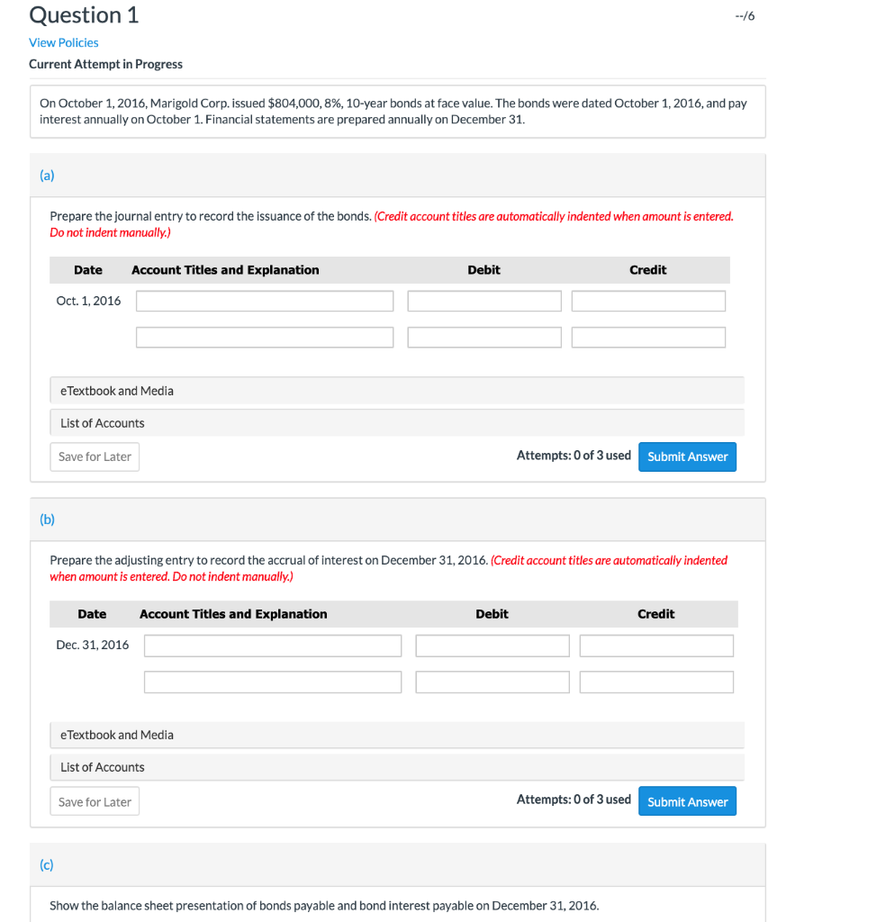The image size is (886, 922).
Task: Click the second Credit field in part (a)
Action: pos(647,337)
